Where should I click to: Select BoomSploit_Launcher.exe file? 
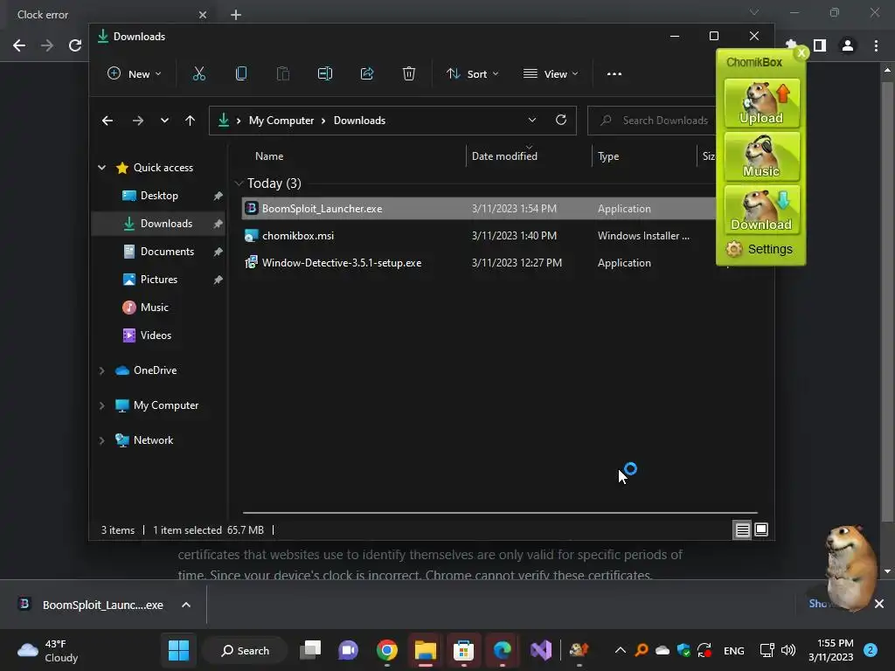pos(478,209)
